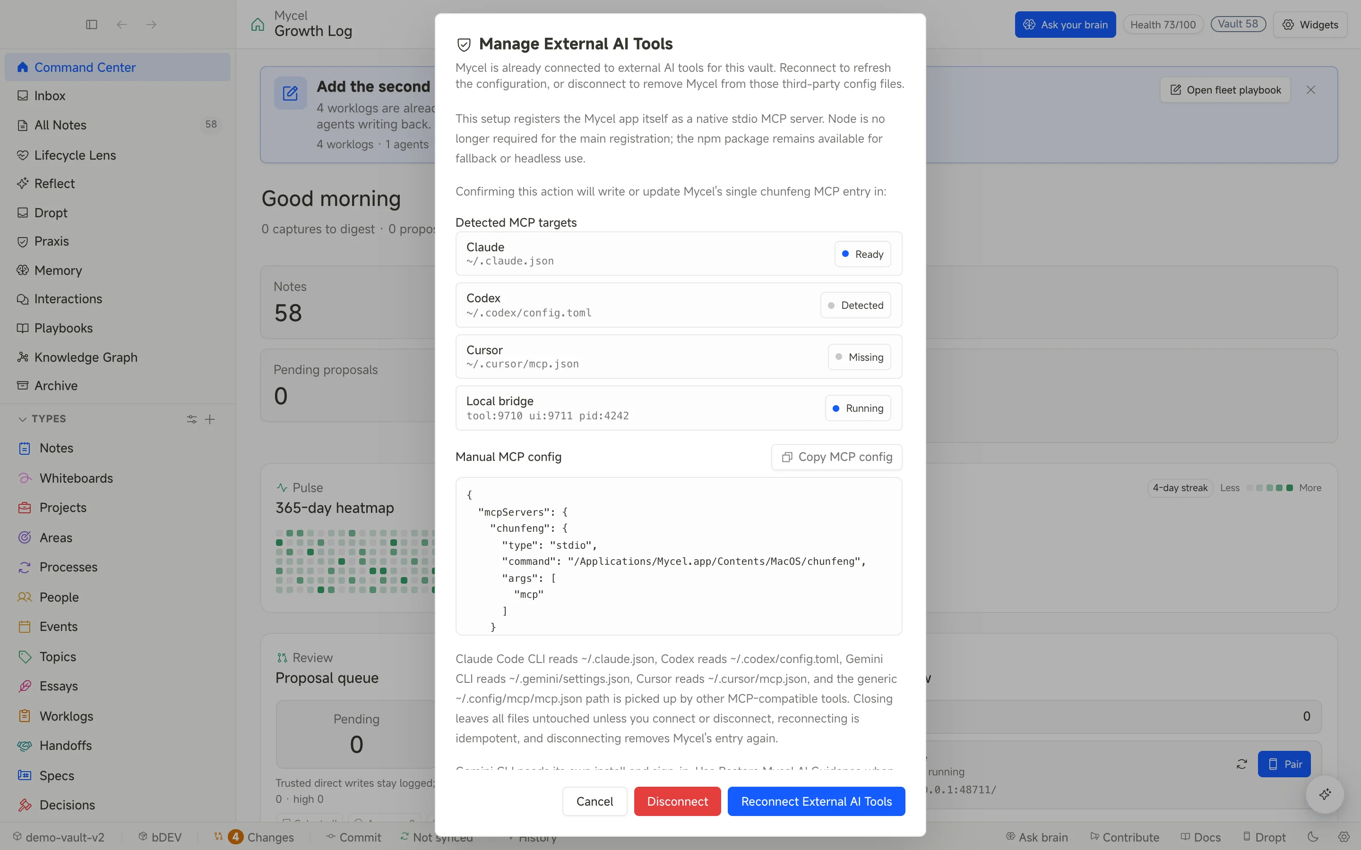Open Playbooks in sidebar

pyautogui.click(x=118, y=328)
